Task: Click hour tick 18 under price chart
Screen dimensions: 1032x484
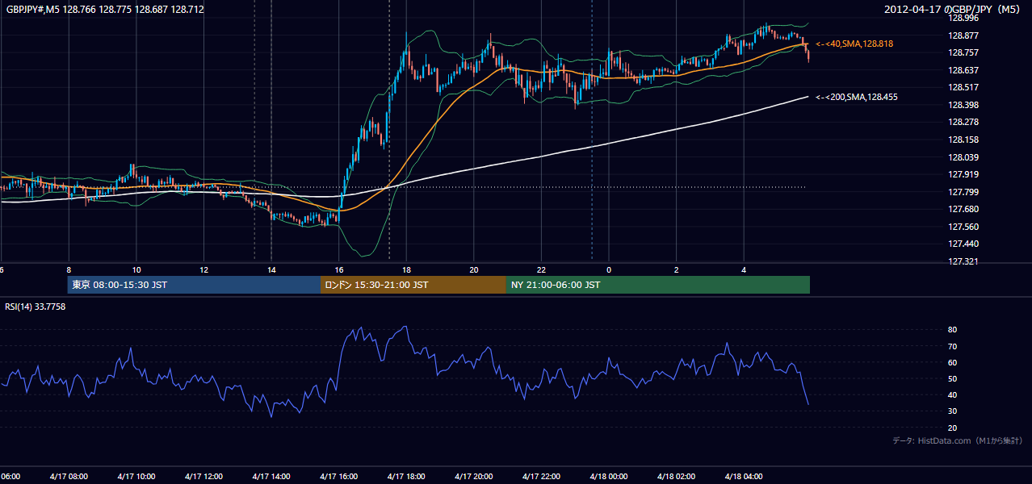Action: point(406,270)
